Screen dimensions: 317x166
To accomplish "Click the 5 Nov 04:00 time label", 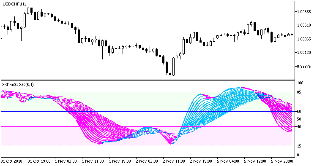I will coord(228,161).
